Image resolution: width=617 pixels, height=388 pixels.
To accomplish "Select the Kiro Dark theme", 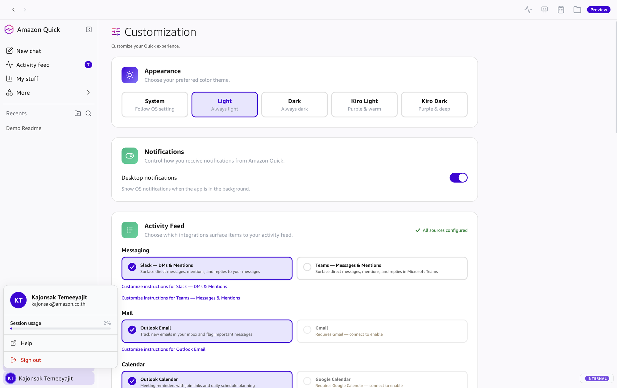I will (x=434, y=105).
